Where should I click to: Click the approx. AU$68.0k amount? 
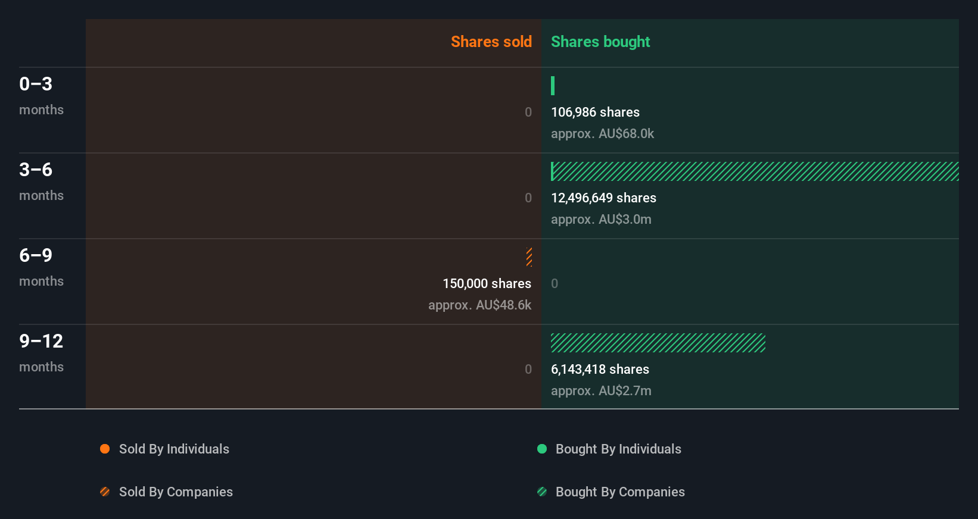tap(602, 133)
